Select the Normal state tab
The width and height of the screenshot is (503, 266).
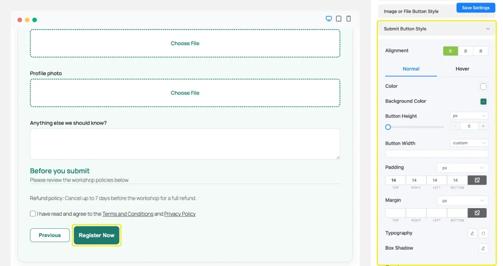411,69
